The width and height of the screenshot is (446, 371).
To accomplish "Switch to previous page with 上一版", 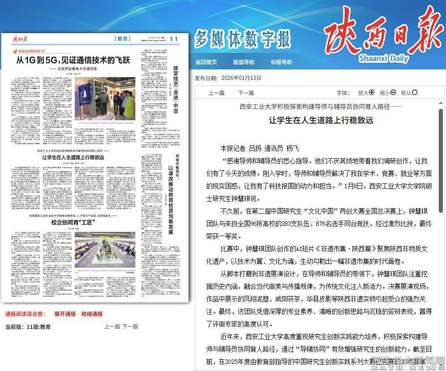I will coord(112,327).
